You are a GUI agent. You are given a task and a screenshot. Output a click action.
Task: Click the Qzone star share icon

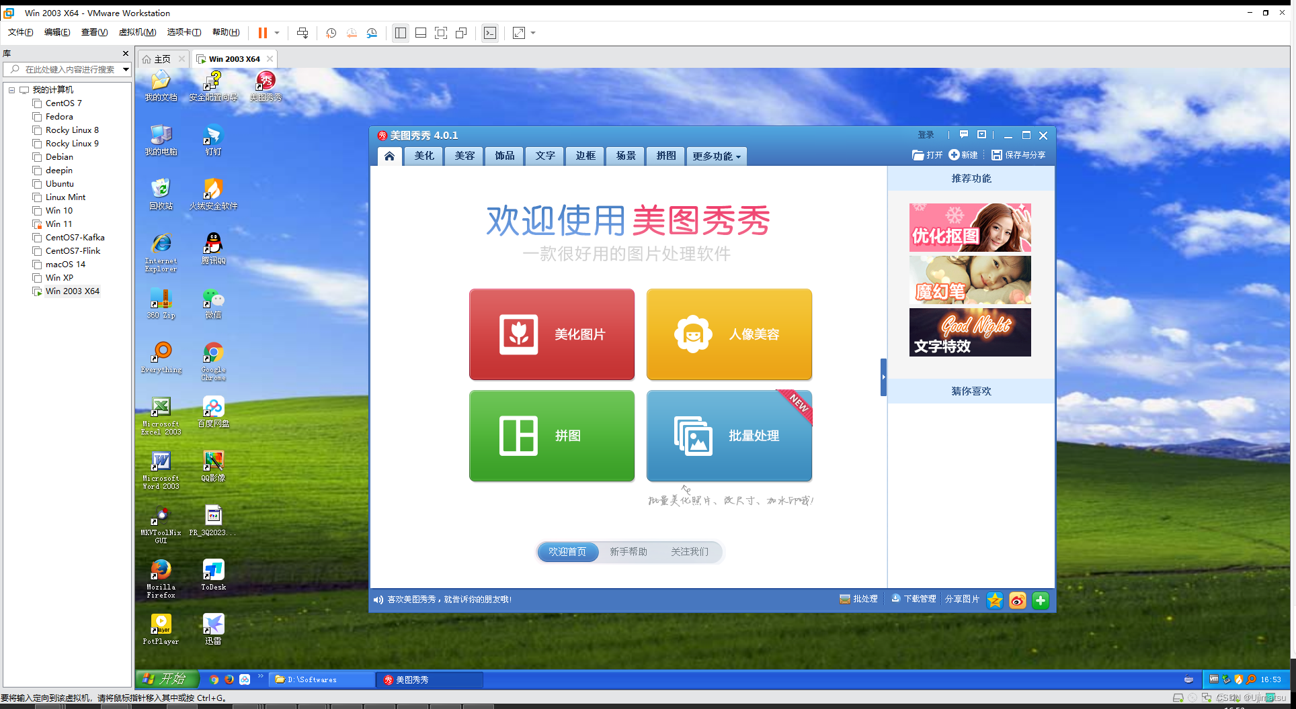click(x=995, y=600)
